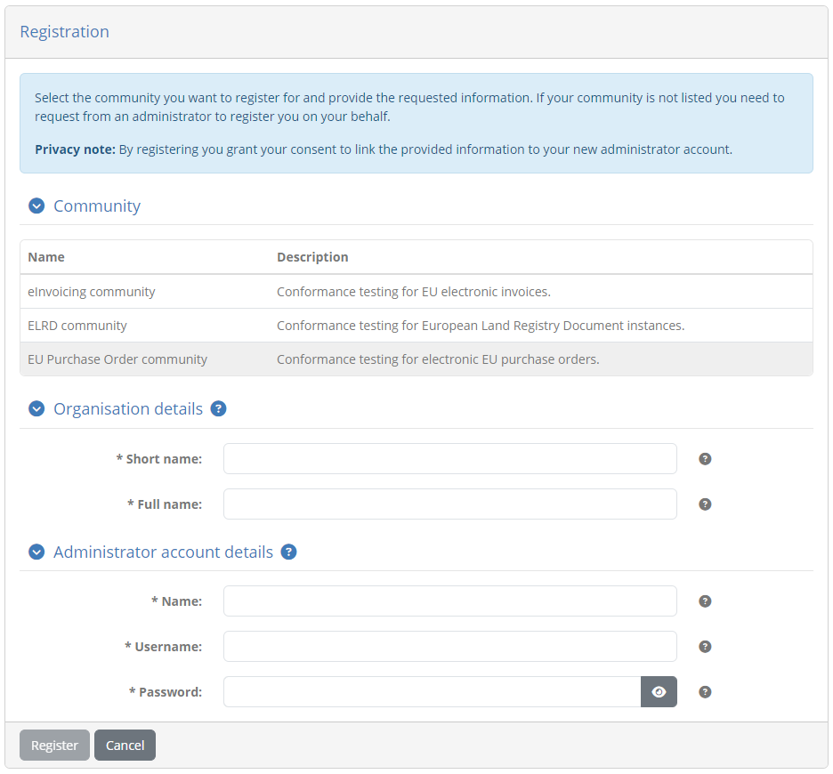Show help tooltip for Username field
The width and height of the screenshot is (833, 774).
(x=705, y=647)
